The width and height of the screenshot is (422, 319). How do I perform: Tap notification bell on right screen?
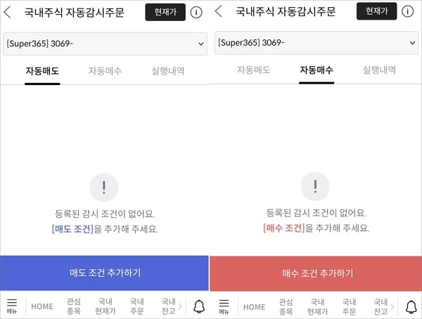point(411,306)
